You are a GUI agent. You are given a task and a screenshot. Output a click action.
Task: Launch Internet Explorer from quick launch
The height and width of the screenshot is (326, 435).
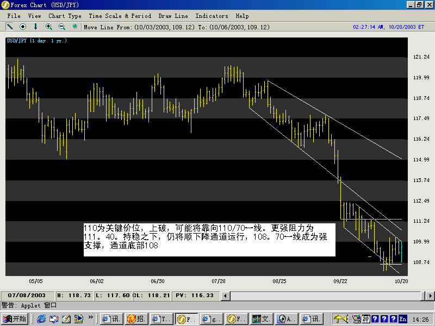pyautogui.click(x=42, y=319)
